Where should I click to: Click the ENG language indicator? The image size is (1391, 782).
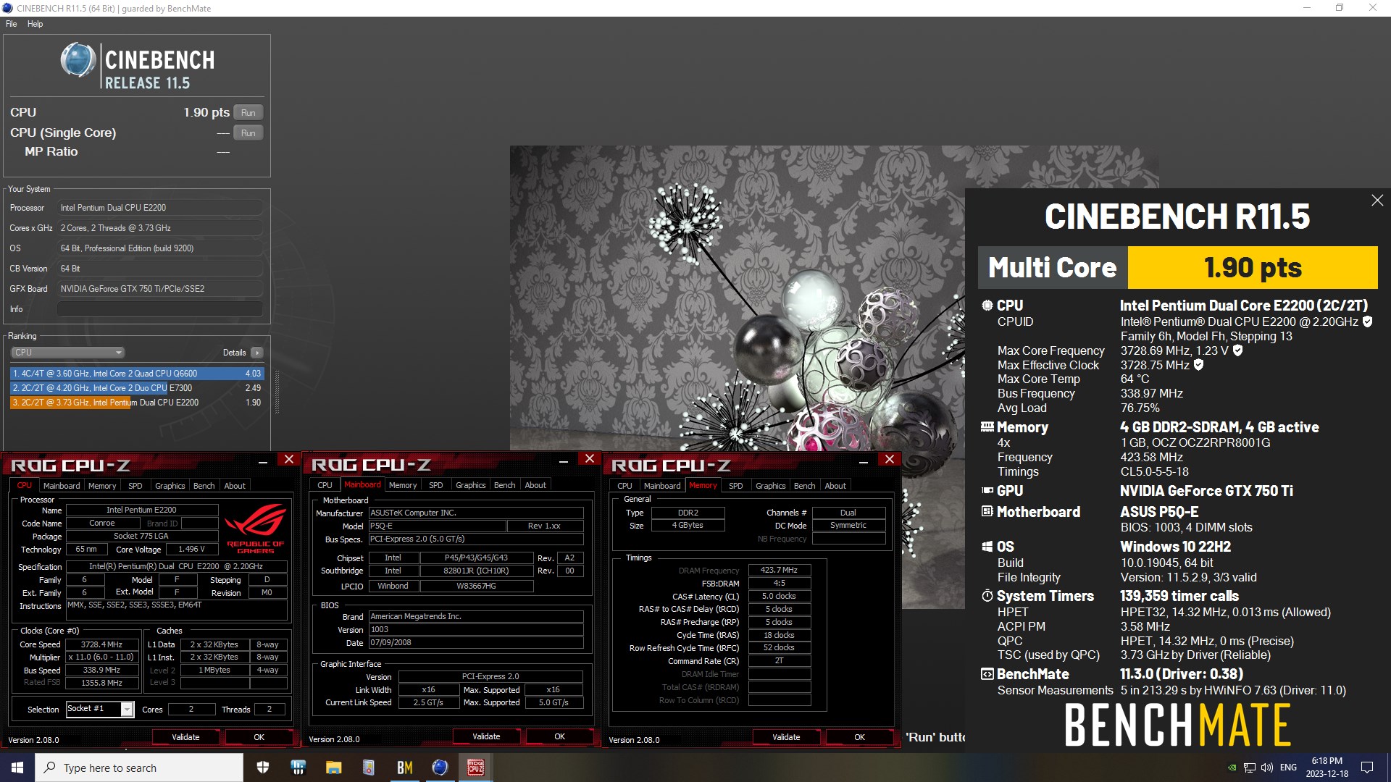(1288, 768)
